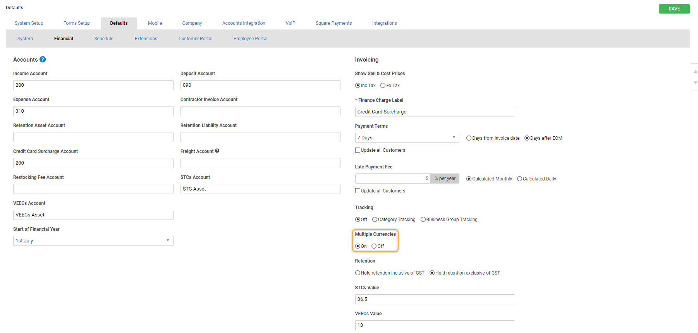Open the VoIP tab
This screenshot has width=698, height=333.
point(291,23)
